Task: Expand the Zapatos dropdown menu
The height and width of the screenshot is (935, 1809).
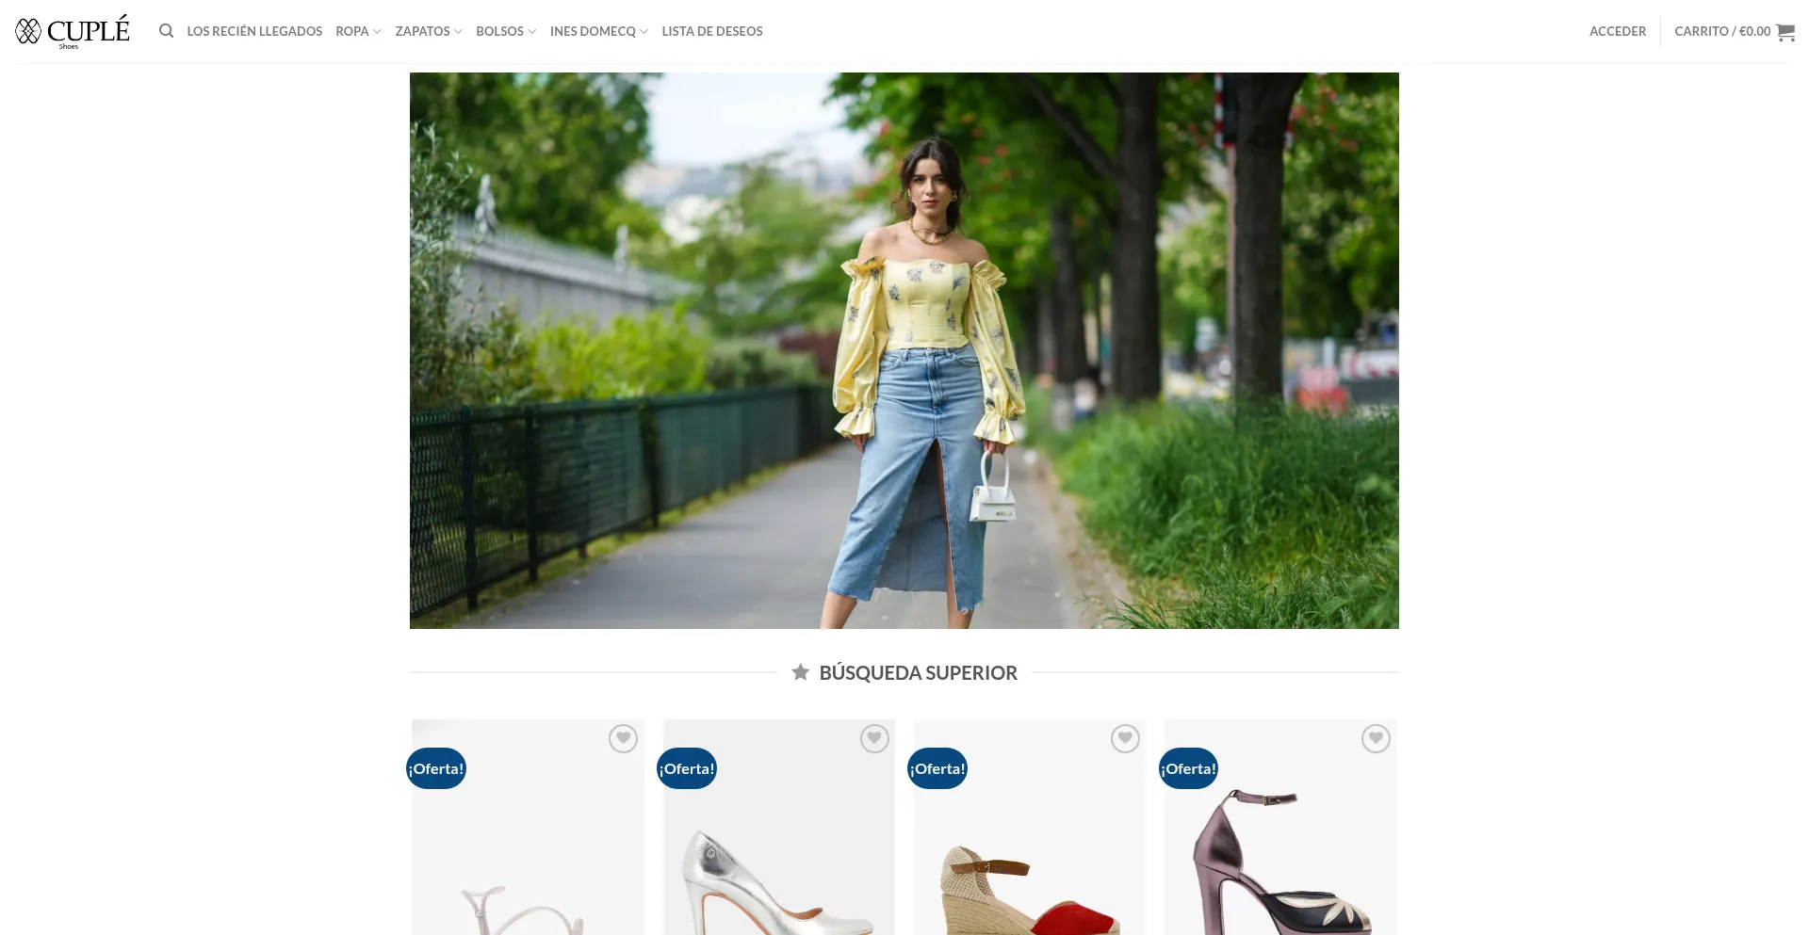Action: (429, 31)
